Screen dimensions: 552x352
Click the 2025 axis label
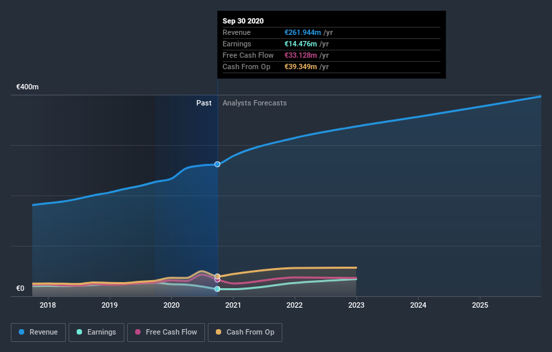pos(480,305)
